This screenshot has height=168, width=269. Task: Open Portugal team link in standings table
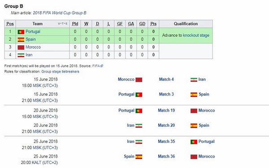(x=33, y=31)
